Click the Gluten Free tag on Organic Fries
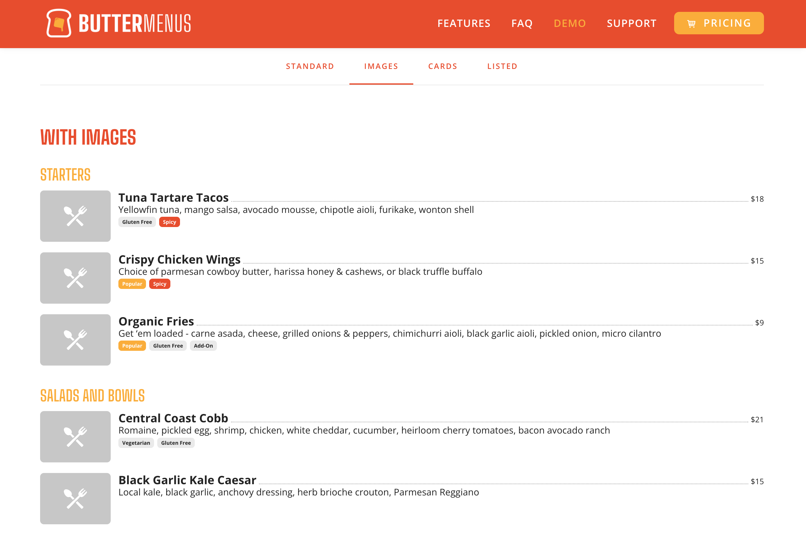 (x=168, y=345)
